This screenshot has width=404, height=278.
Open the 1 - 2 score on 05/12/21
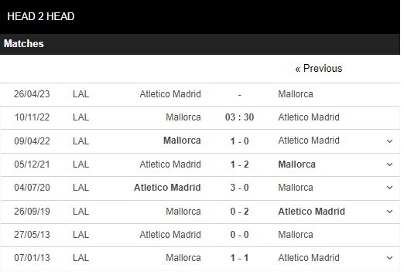[239, 164]
